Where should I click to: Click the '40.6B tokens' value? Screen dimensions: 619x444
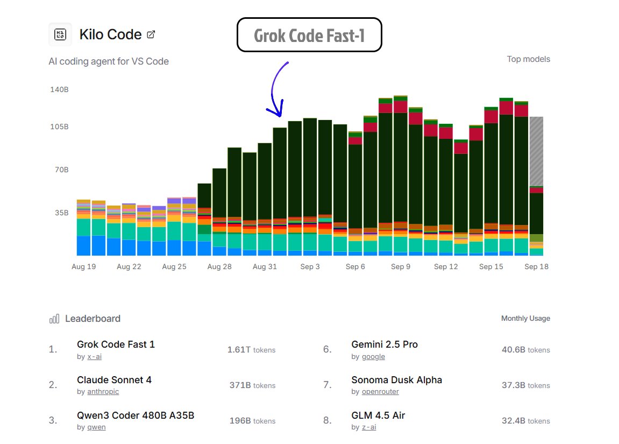(525, 350)
